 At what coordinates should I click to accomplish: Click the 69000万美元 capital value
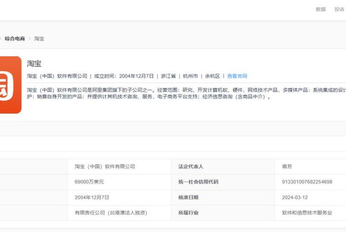(x=89, y=182)
